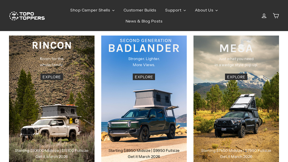
Task: Click the white Tundra truck photo
Action: tap(51, 123)
